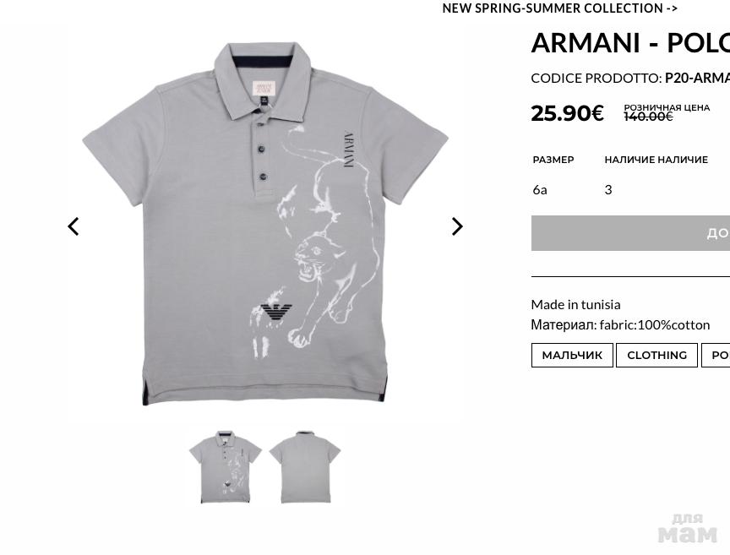This screenshot has width=730, height=555.
Task: Open the МАЛЬЧИК tag
Action: (572, 356)
